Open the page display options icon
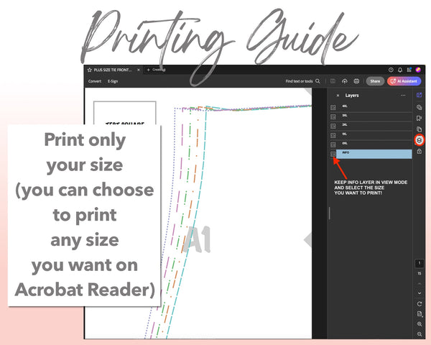 click(420, 314)
